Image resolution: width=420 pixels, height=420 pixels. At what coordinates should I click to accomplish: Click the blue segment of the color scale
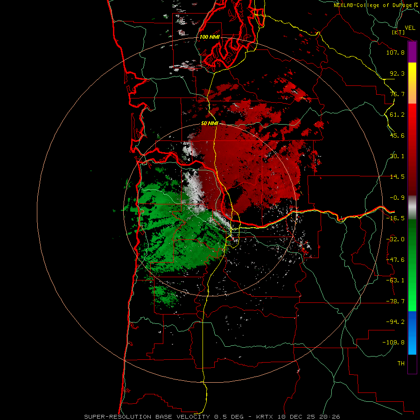point(412,333)
